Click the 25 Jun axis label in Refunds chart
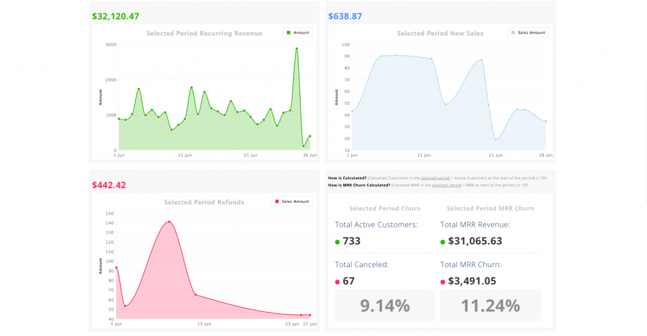This screenshot has width=647, height=336. tap(292, 324)
